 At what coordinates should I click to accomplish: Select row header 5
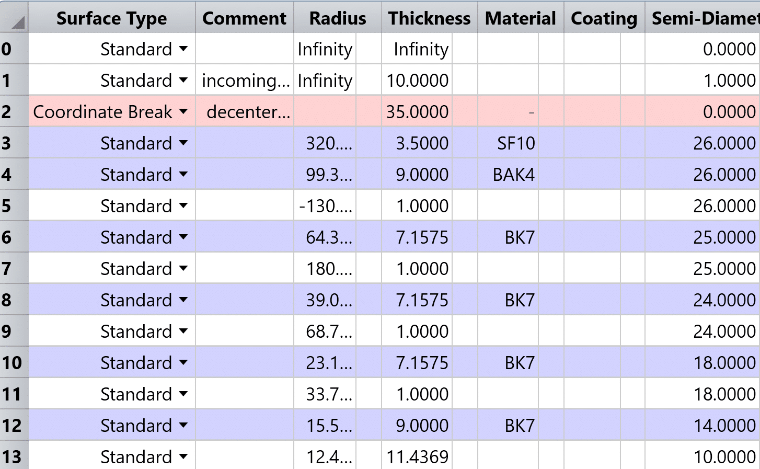14,205
